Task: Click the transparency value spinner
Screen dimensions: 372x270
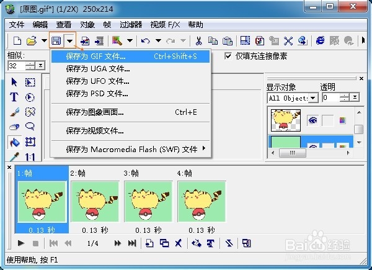Action: [x=345, y=97]
